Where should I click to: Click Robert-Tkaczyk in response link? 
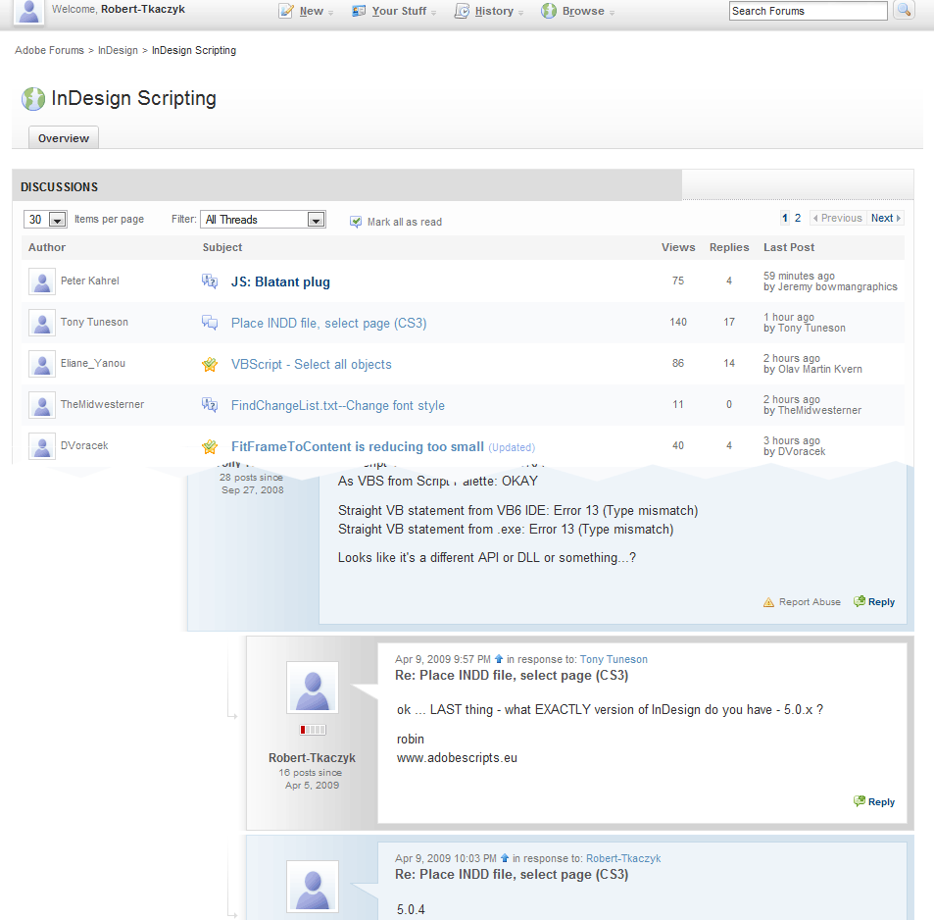click(623, 858)
